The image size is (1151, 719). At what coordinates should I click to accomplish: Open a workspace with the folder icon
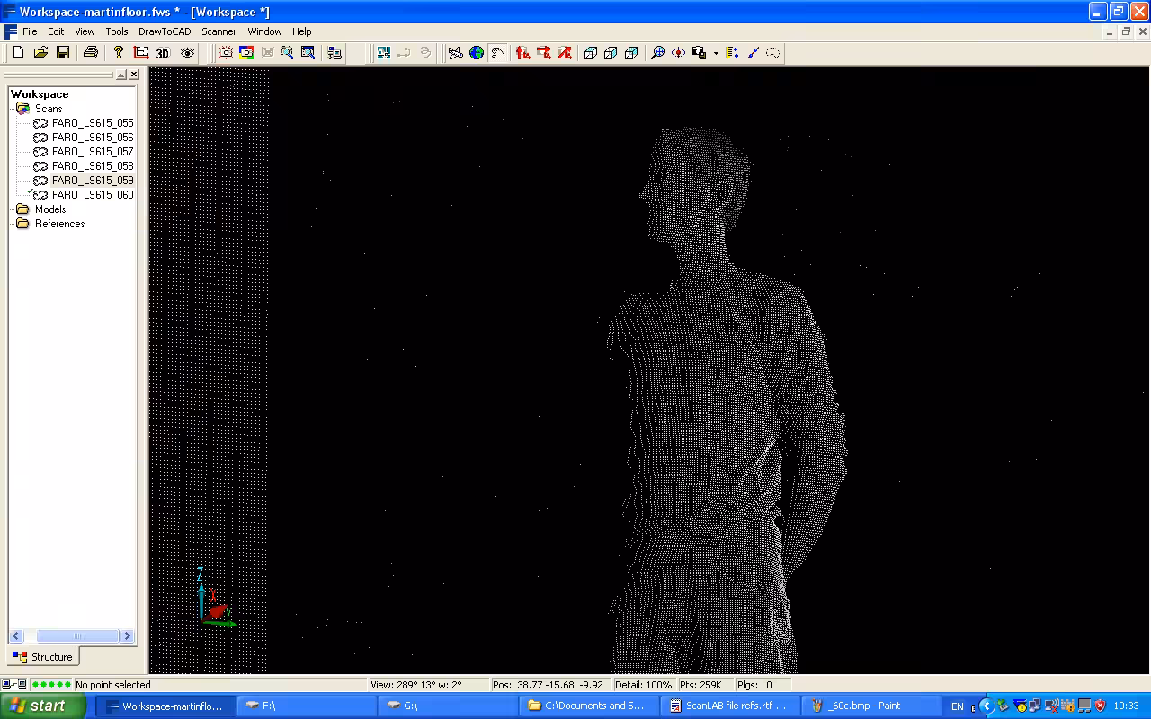point(40,53)
